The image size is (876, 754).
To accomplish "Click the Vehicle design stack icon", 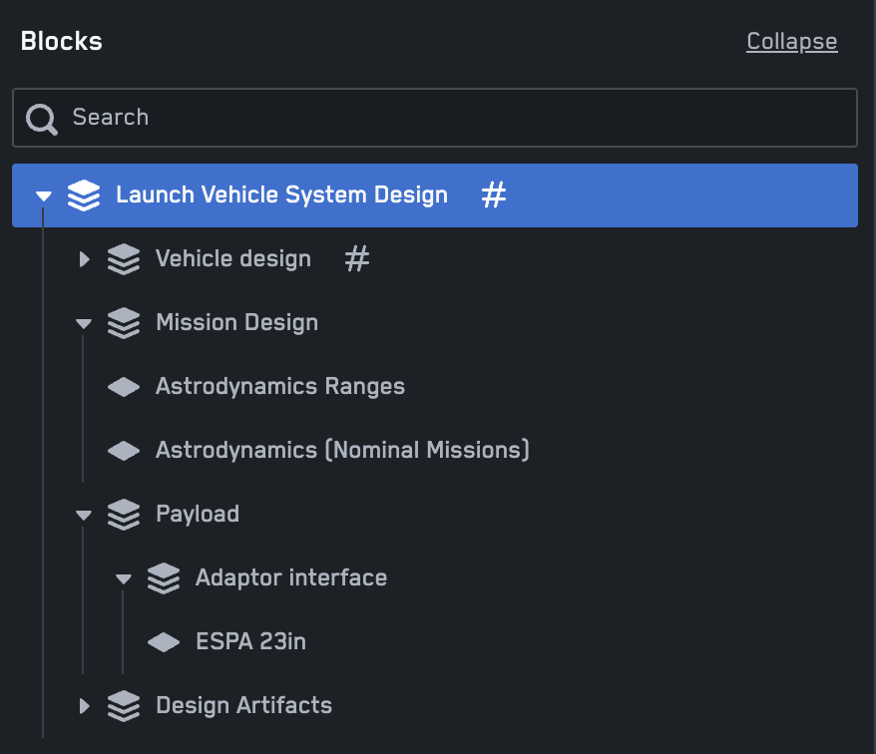I will coord(124,259).
